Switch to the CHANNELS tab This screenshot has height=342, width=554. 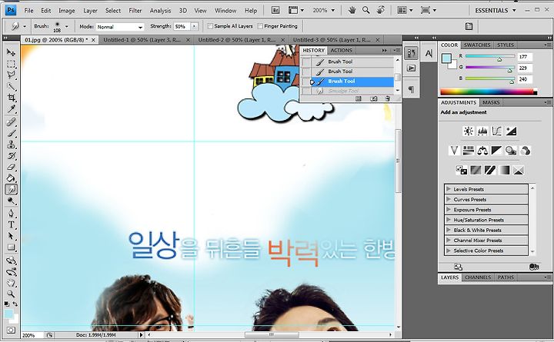coord(478,277)
